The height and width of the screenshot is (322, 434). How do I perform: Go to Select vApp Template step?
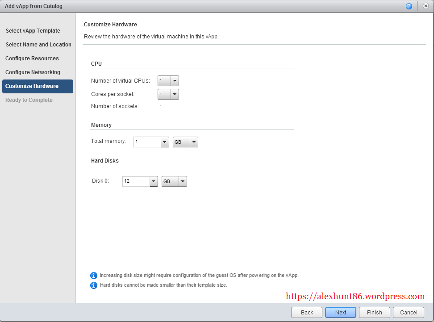(33, 31)
